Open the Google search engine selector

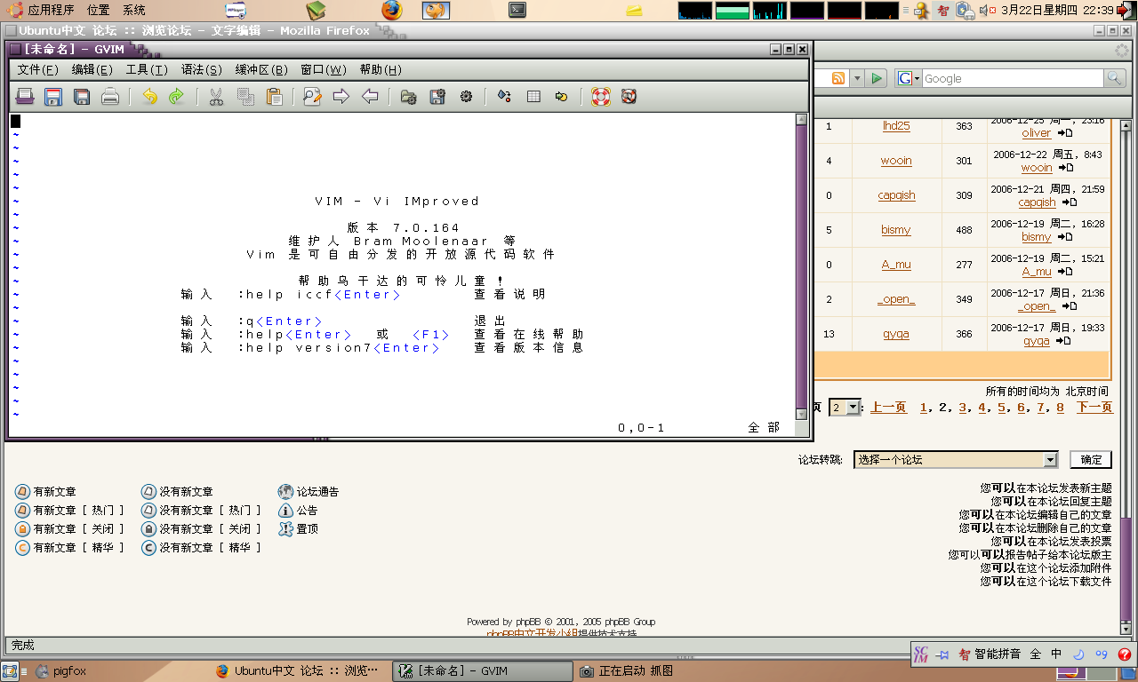909,79
